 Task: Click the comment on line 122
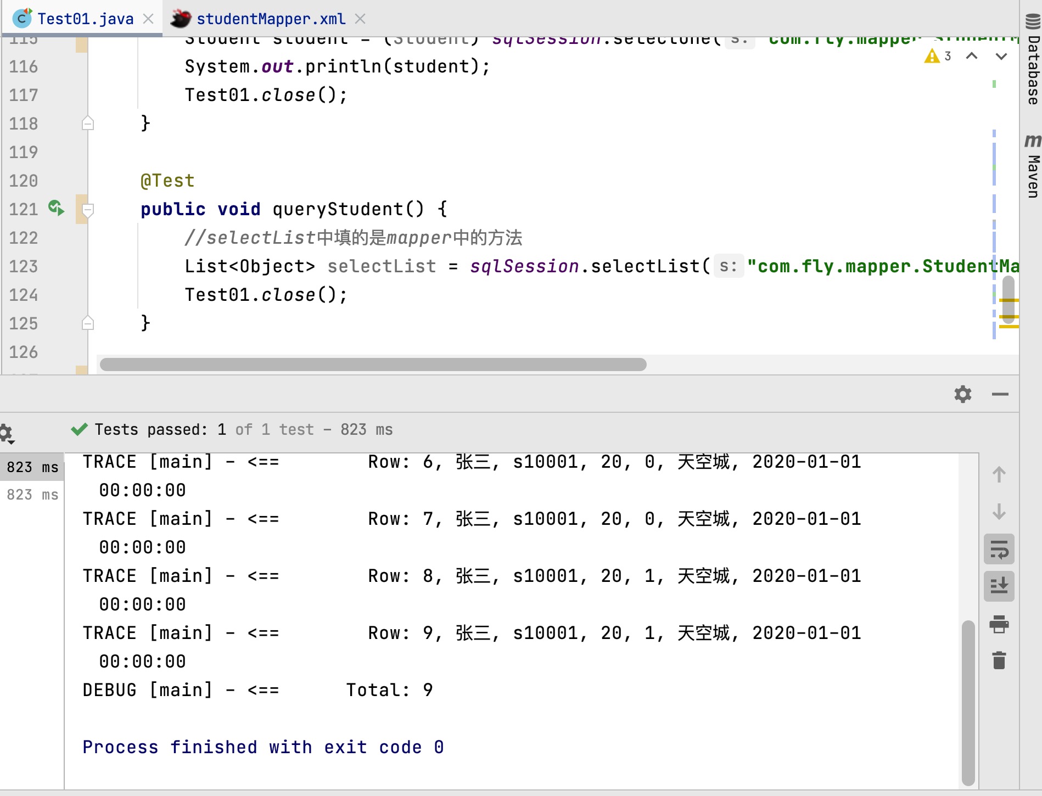point(354,238)
